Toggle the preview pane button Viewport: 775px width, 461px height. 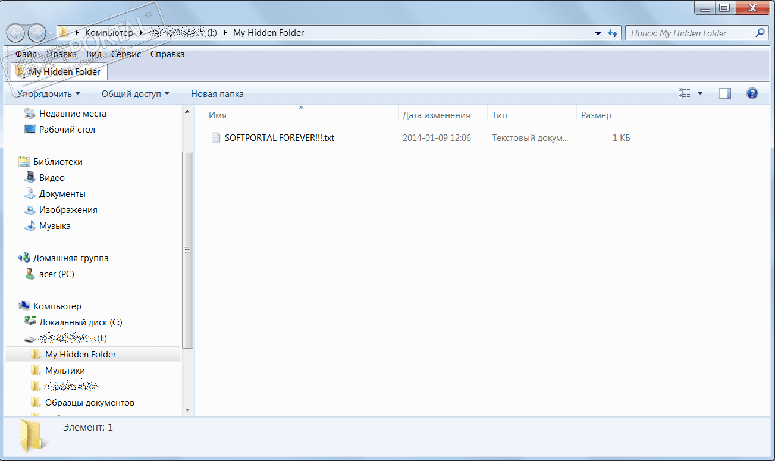[x=724, y=93]
